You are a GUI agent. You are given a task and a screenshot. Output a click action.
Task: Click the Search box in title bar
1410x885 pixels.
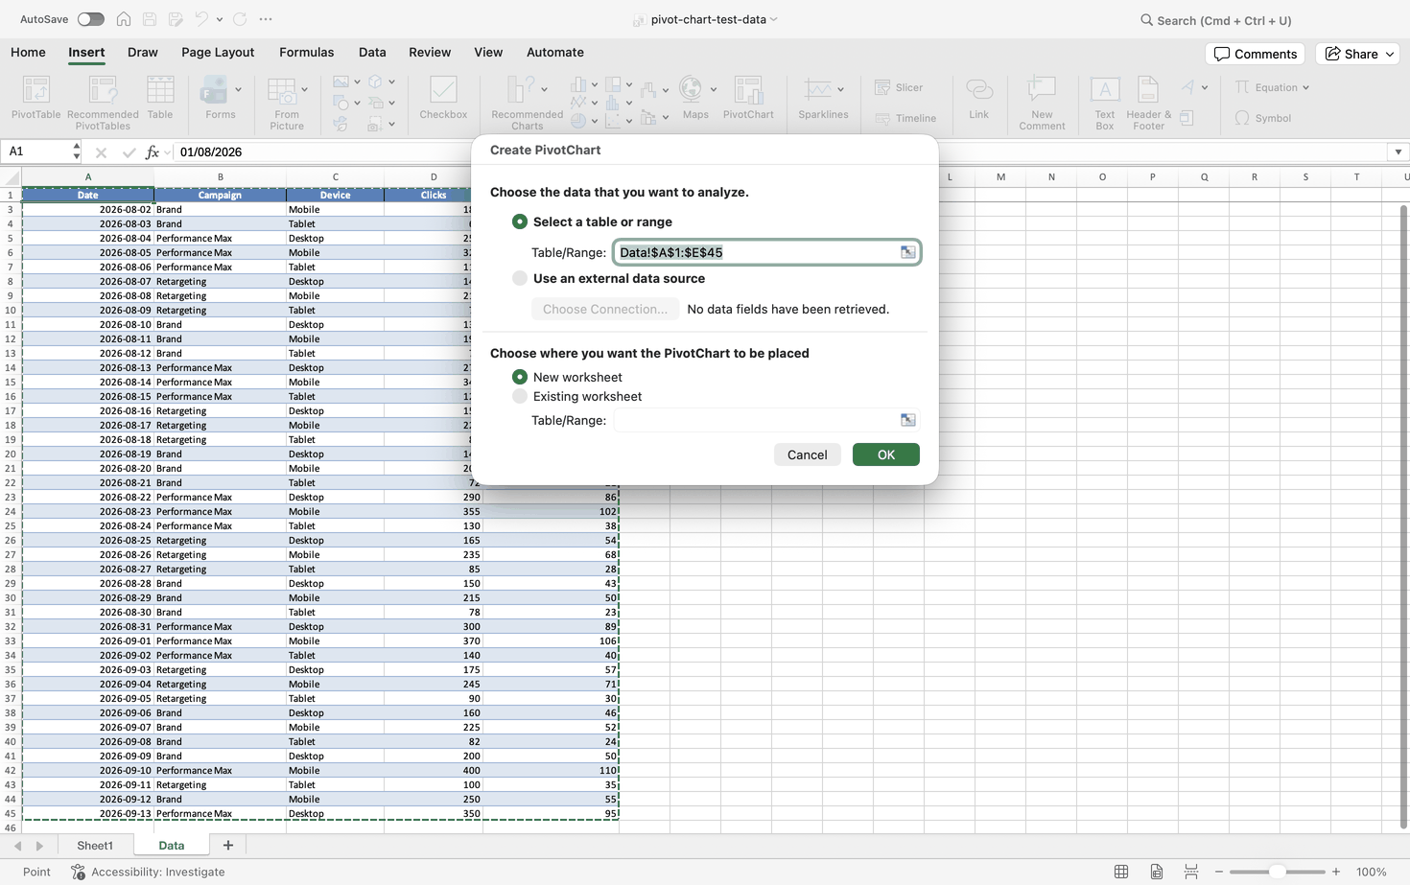[1216, 20]
